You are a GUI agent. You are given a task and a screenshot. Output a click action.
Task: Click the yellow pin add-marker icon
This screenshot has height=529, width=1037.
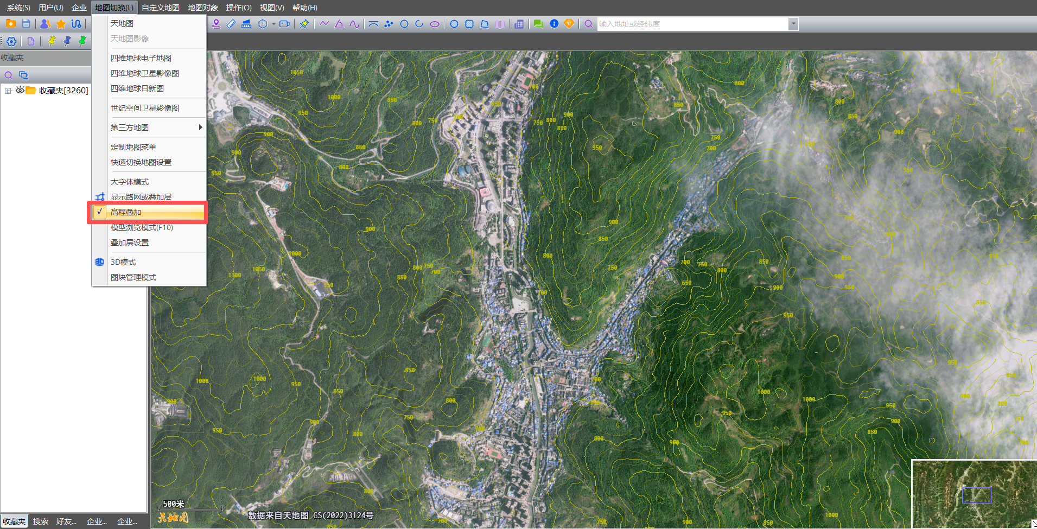click(304, 24)
